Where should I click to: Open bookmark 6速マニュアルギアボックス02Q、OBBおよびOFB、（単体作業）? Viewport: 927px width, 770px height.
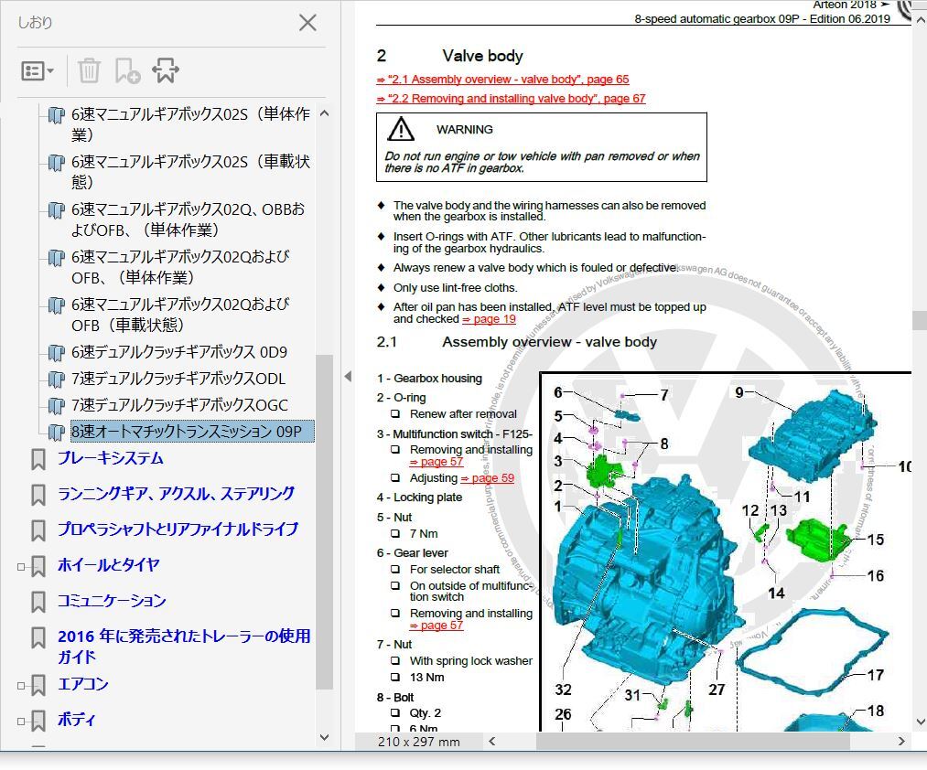[188, 219]
